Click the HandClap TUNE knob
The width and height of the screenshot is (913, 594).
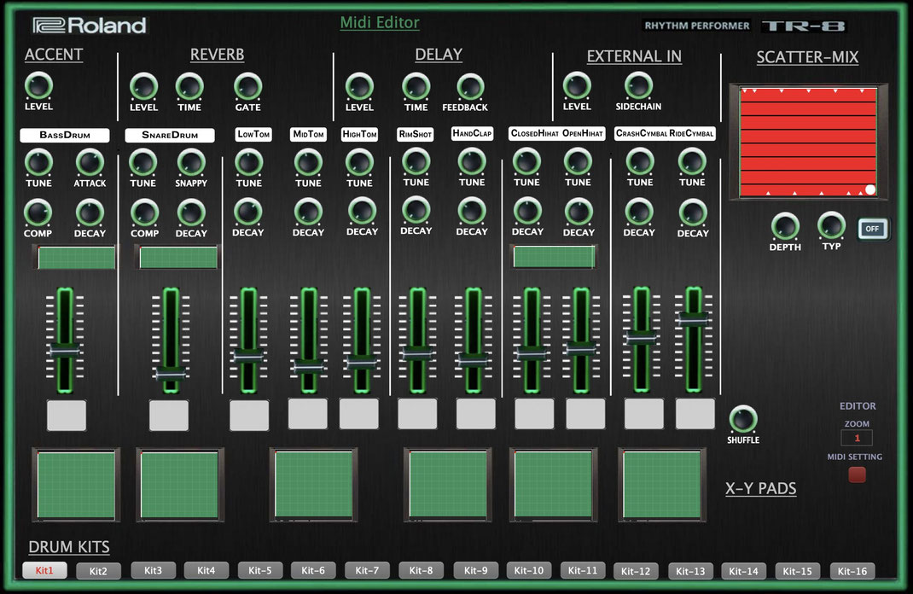click(x=472, y=162)
